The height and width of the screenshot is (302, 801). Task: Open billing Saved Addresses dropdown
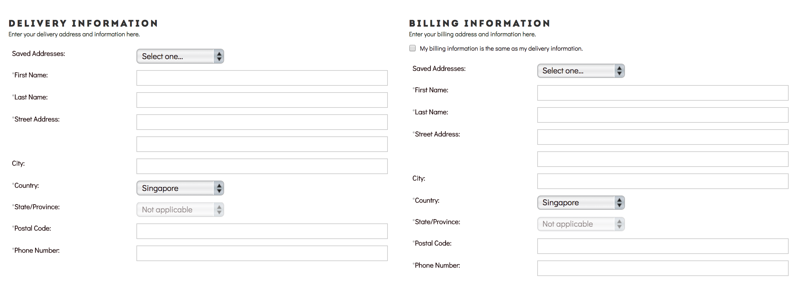pos(581,71)
